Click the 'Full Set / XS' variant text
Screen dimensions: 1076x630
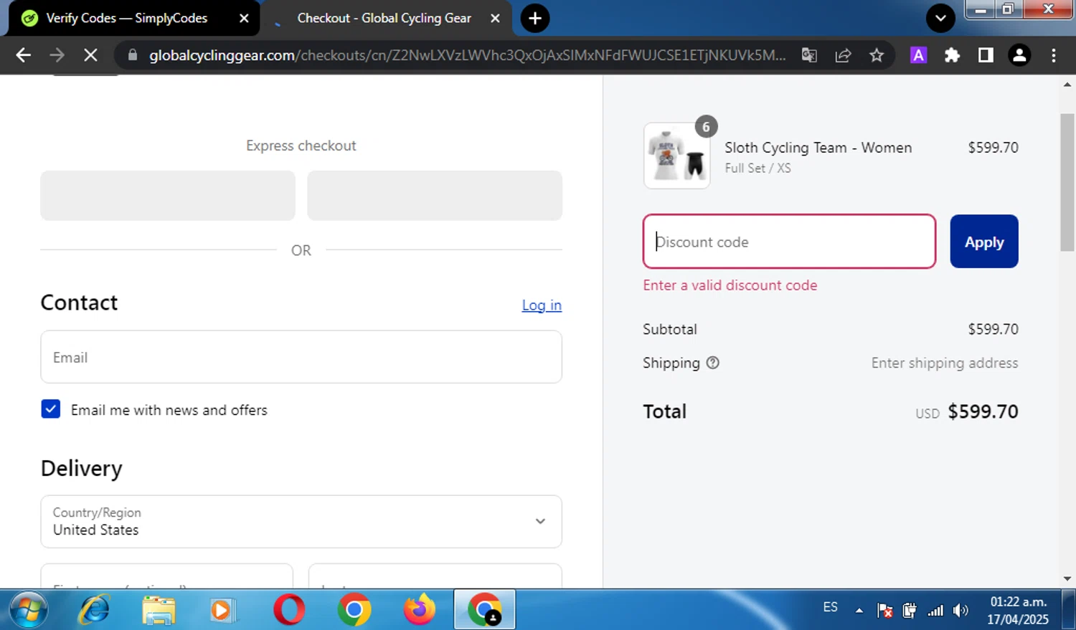(x=758, y=168)
